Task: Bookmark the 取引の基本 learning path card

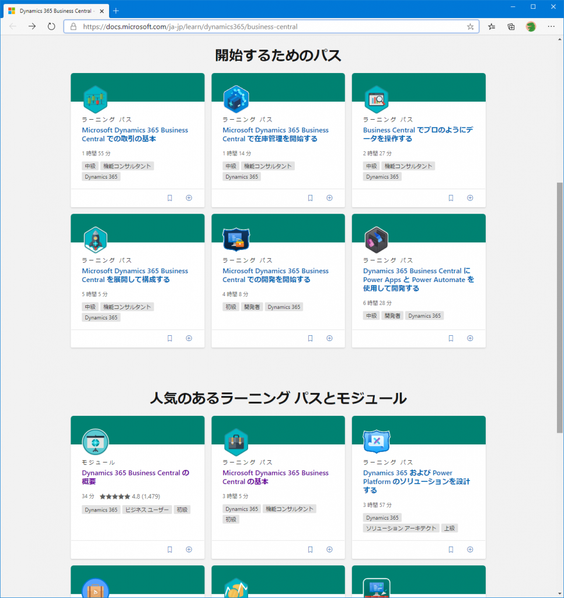Action: [x=170, y=198]
